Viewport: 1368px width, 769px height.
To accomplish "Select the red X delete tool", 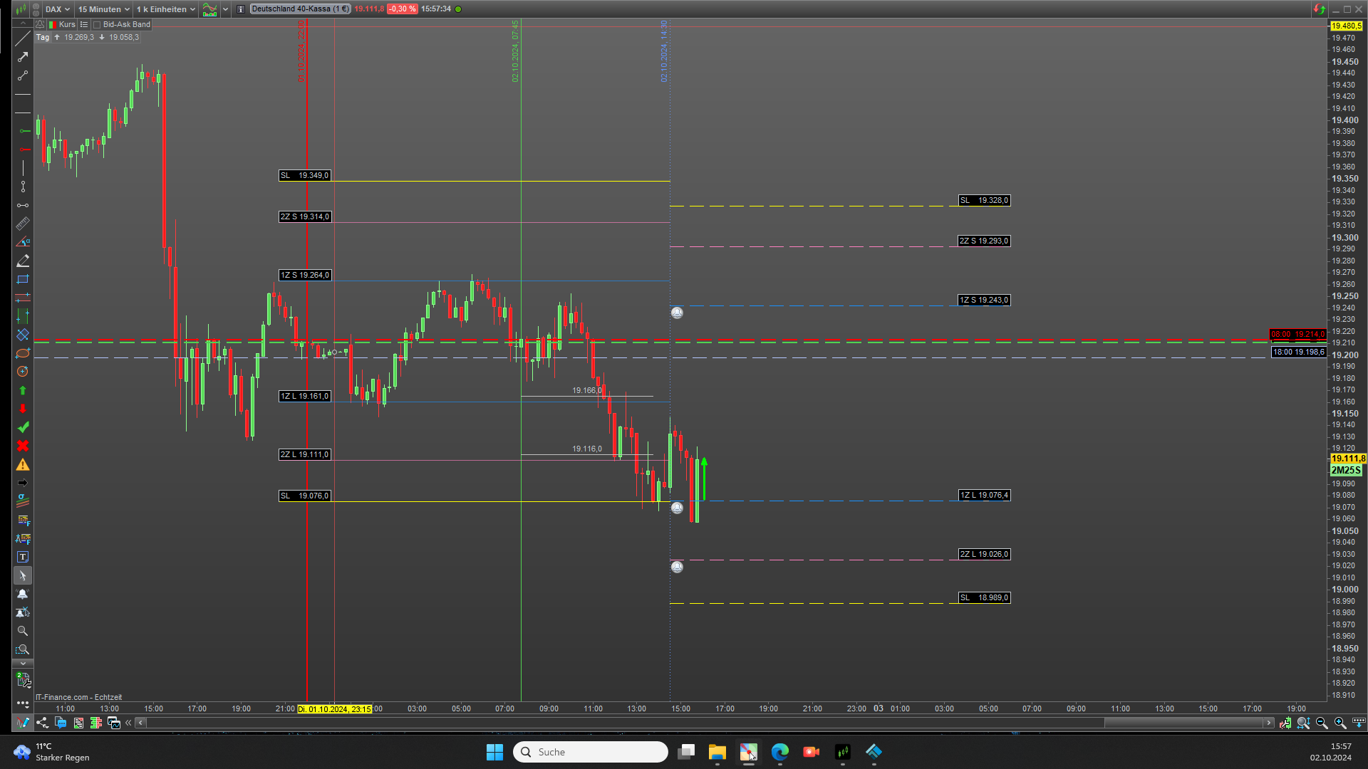I will [23, 446].
